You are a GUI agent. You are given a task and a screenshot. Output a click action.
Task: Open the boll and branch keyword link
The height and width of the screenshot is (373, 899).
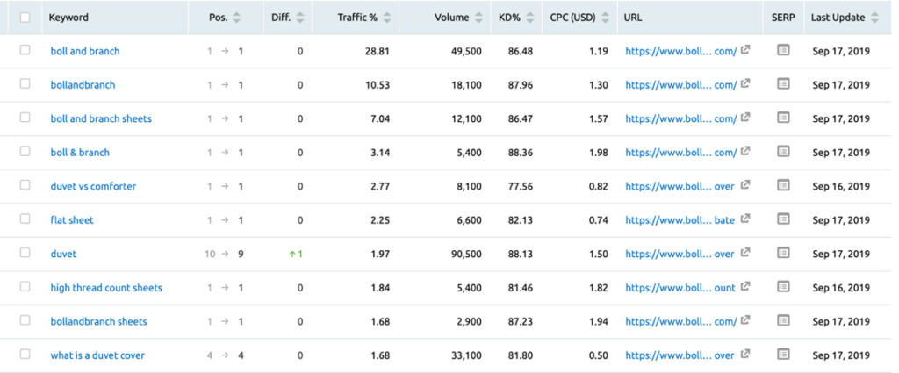click(85, 51)
